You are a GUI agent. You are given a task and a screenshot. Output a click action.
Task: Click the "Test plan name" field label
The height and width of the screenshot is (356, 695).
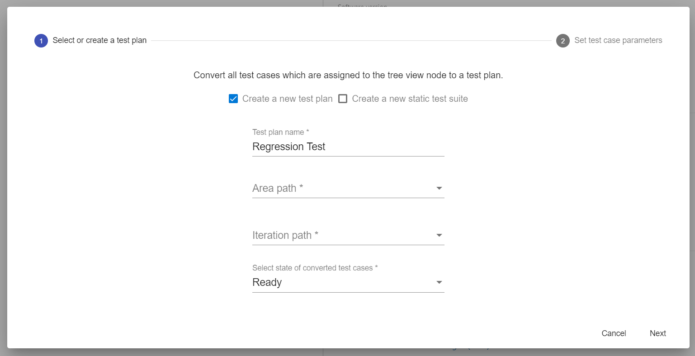tap(280, 132)
